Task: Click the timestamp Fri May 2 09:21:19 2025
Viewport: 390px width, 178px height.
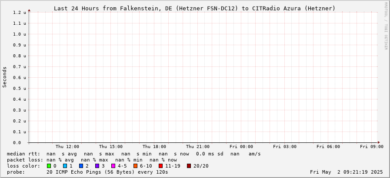Action: [x=347, y=172]
